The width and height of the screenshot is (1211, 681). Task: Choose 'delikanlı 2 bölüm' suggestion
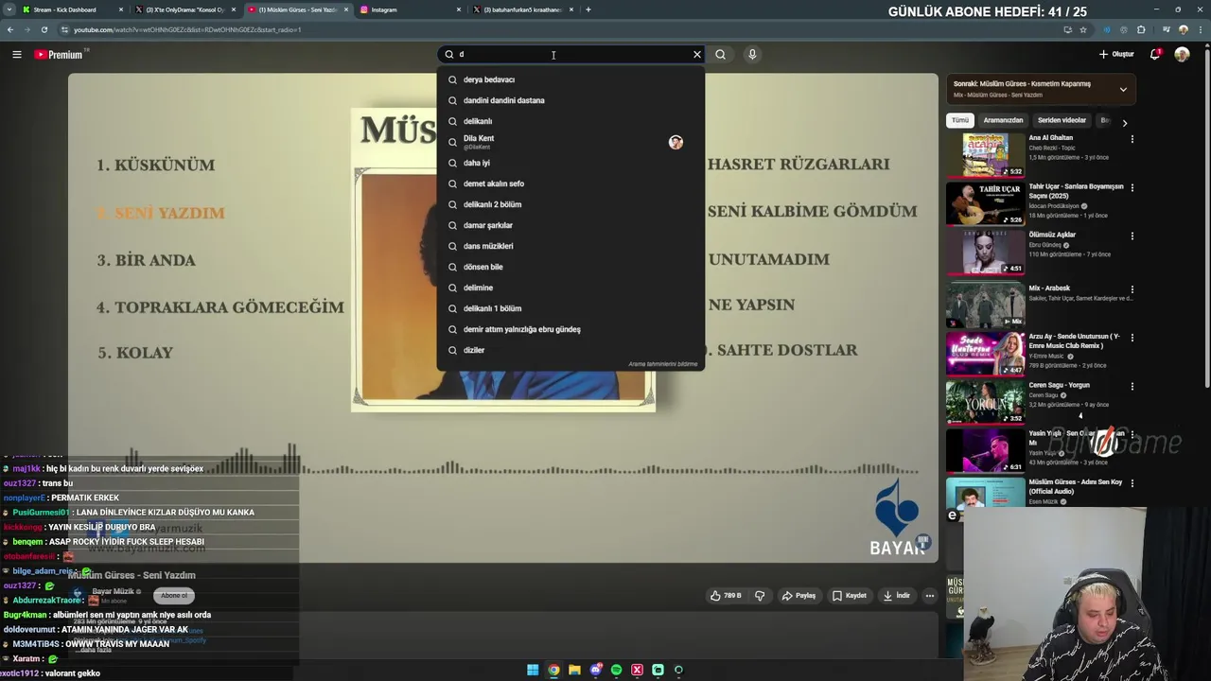coord(571,204)
